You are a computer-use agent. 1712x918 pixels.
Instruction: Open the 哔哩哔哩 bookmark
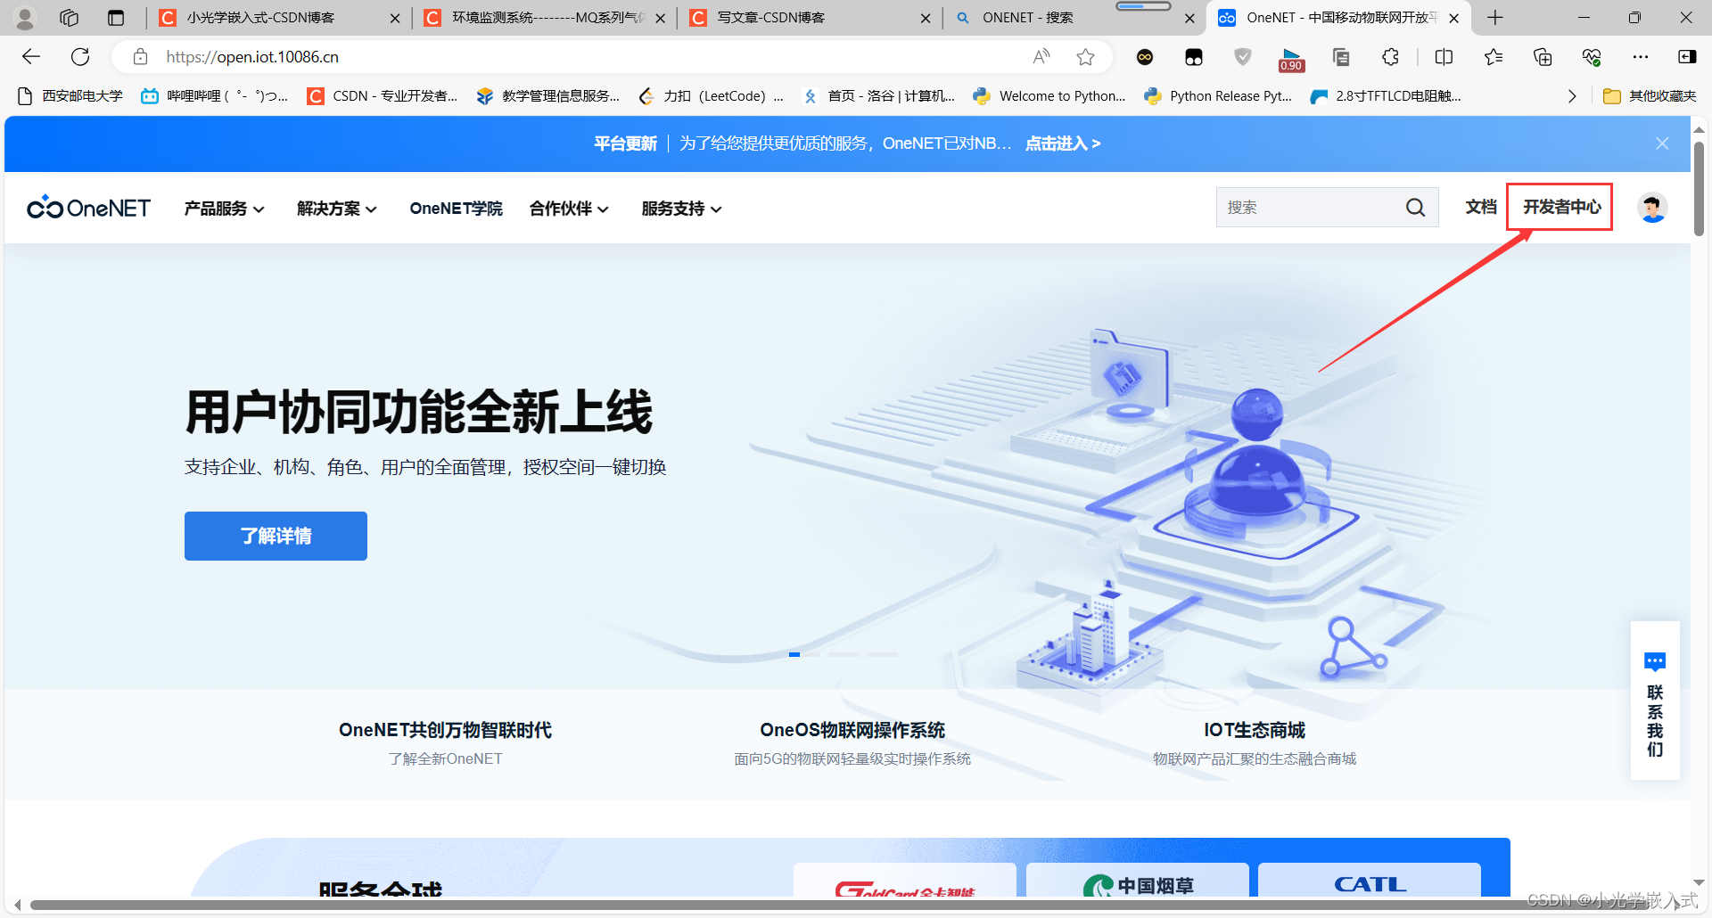pyautogui.click(x=215, y=96)
